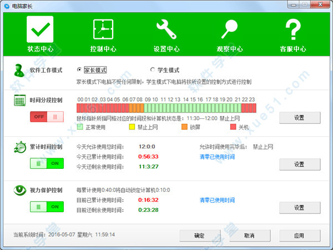Image resolution: width=333 pixels, height=250 pixels.
Task: Toggle the 时间分段控制 OFF switch
Action: point(47,117)
